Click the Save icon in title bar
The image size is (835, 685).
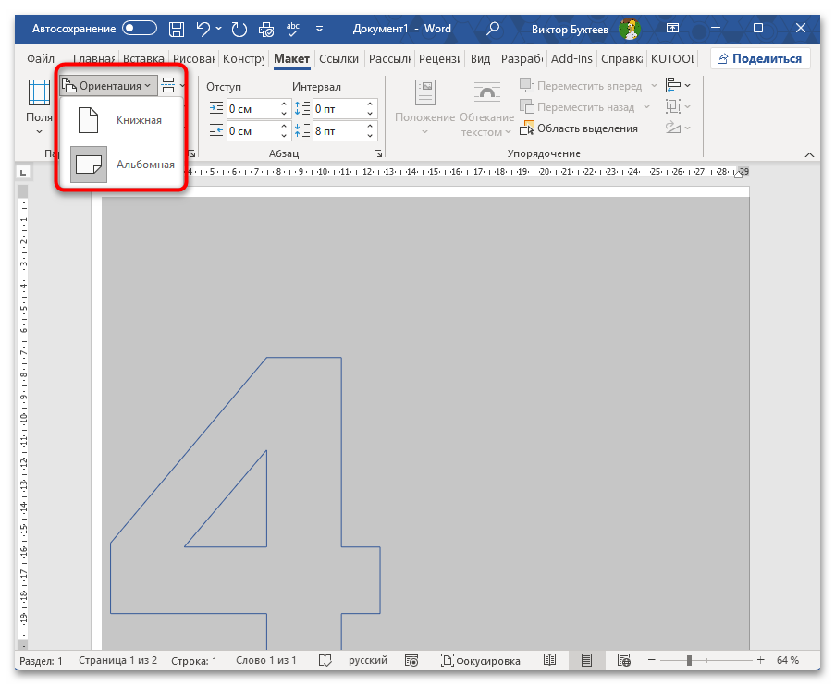coord(177,29)
